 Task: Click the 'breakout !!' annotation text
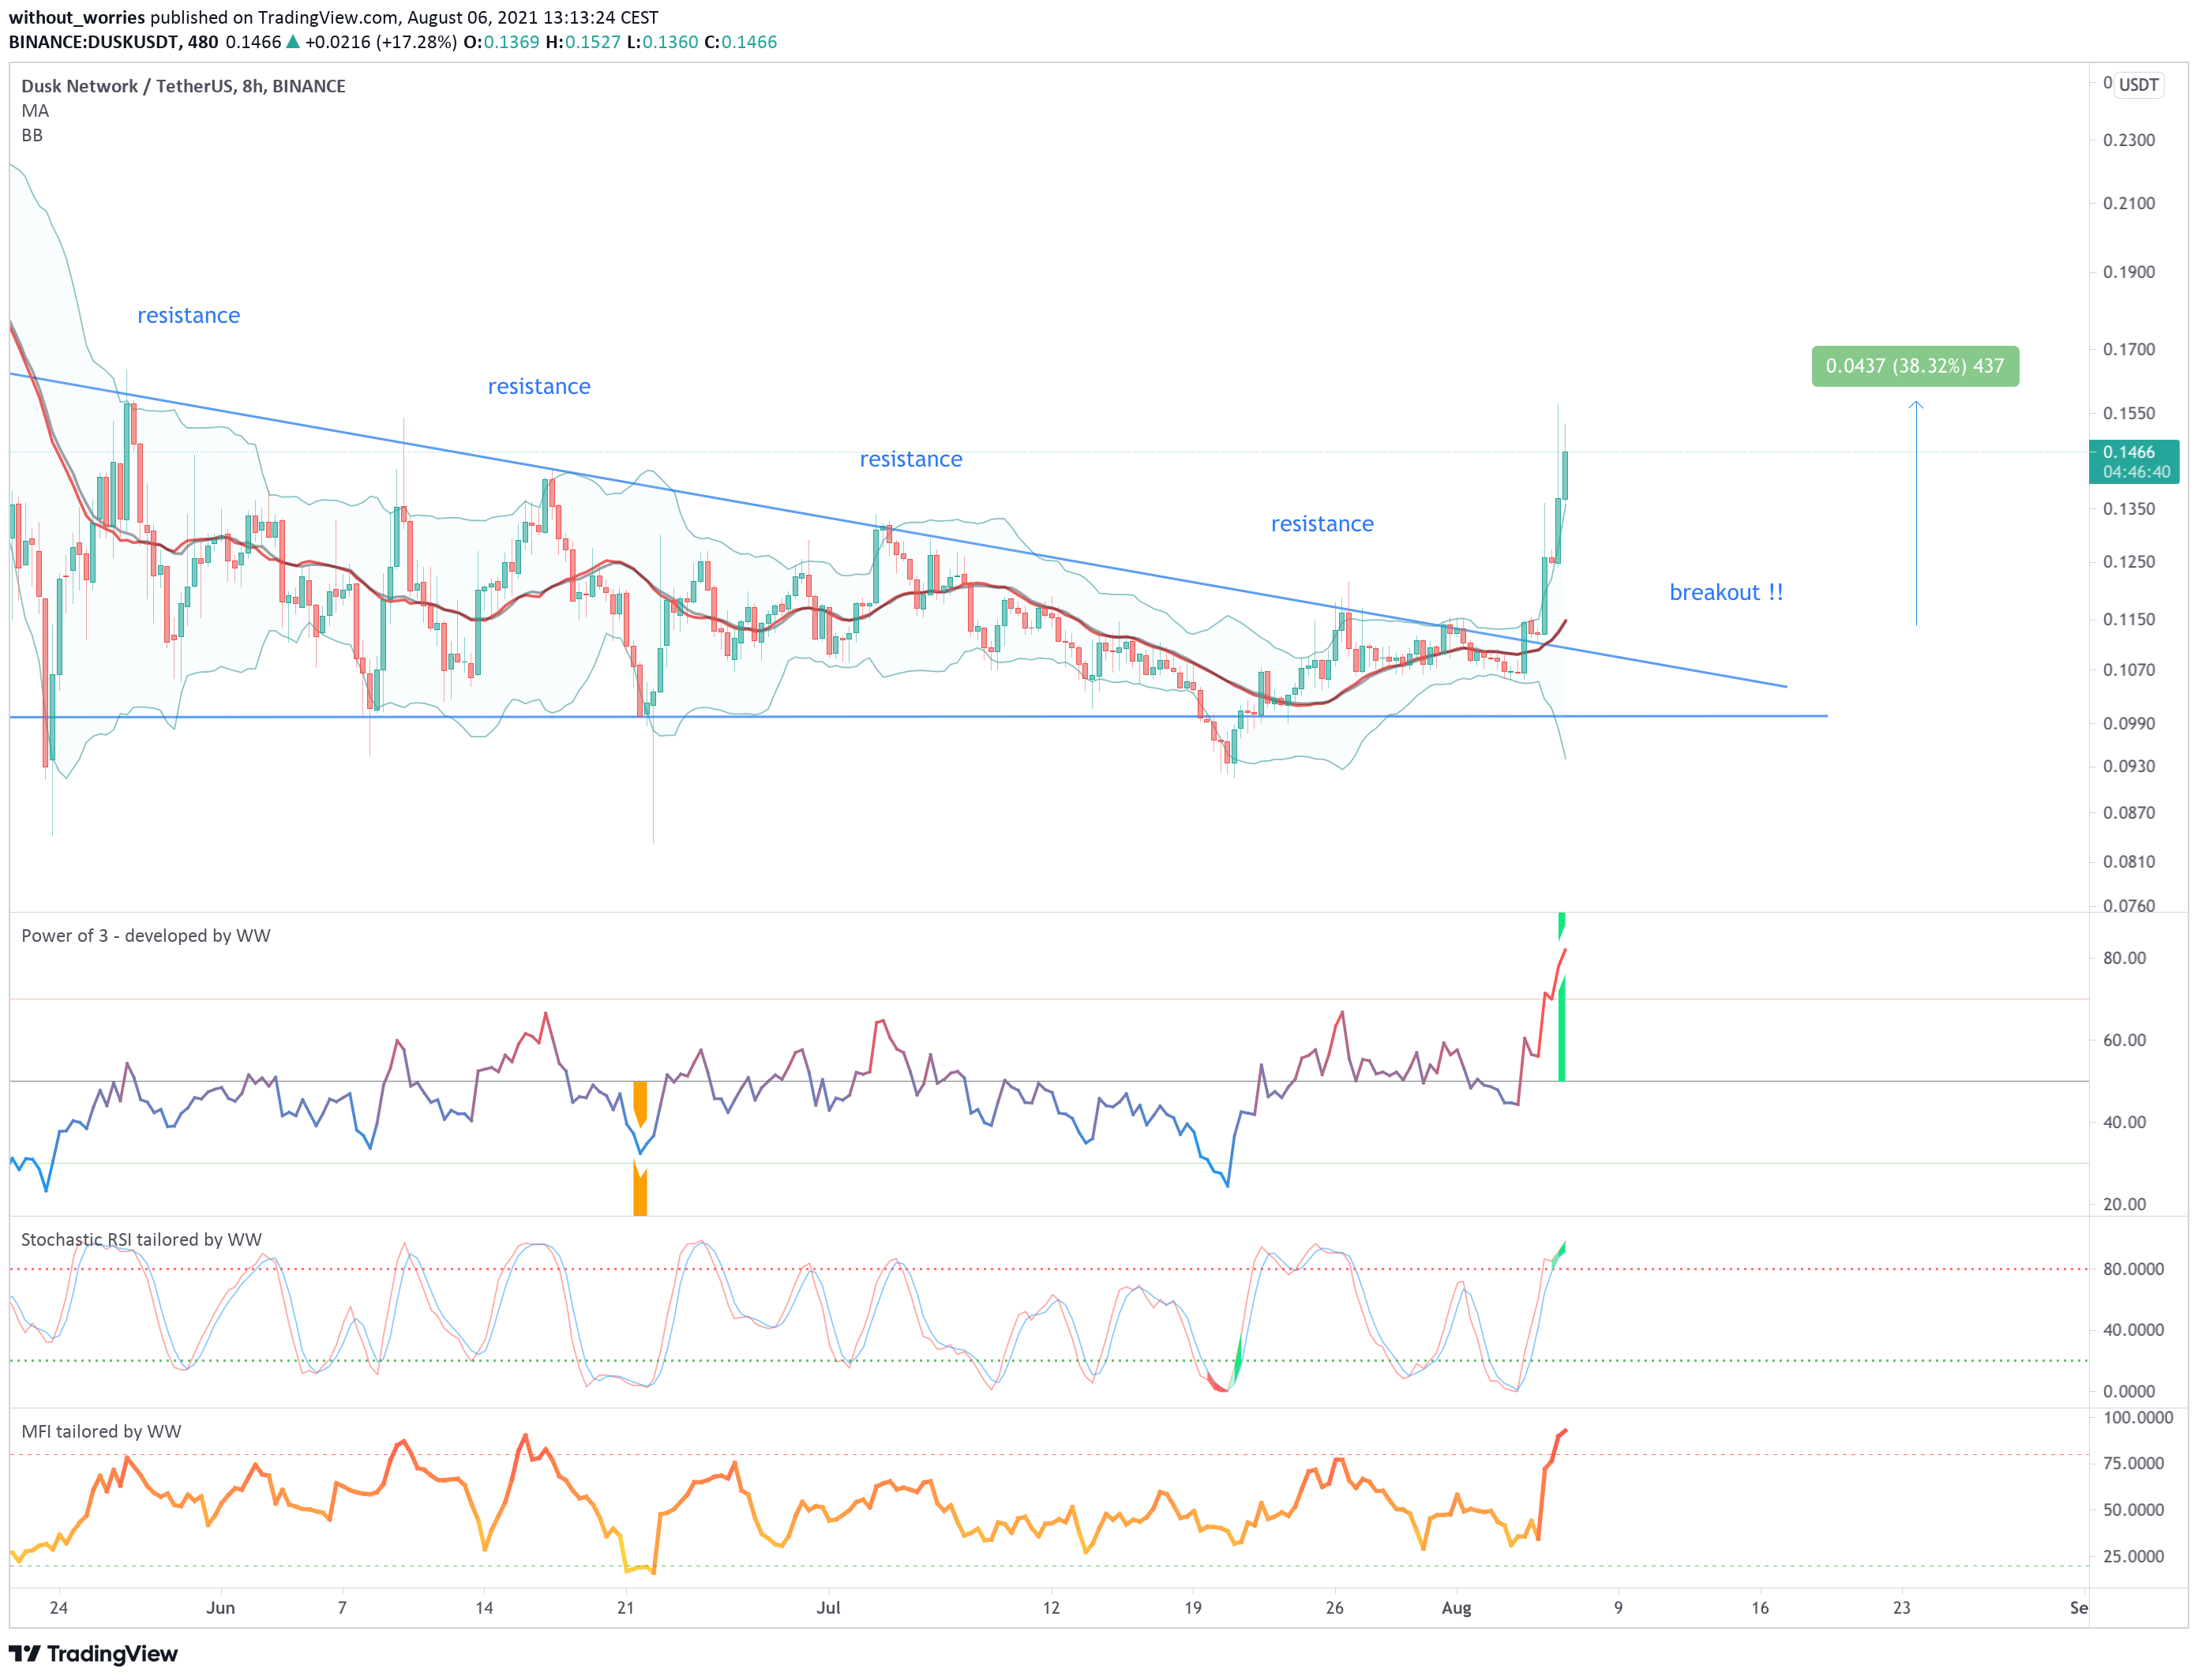tap(1726, 592)
